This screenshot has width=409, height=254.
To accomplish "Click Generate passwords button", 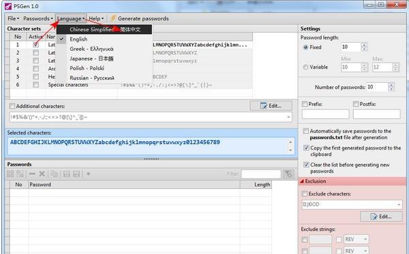I will click(x=140, y=18).
